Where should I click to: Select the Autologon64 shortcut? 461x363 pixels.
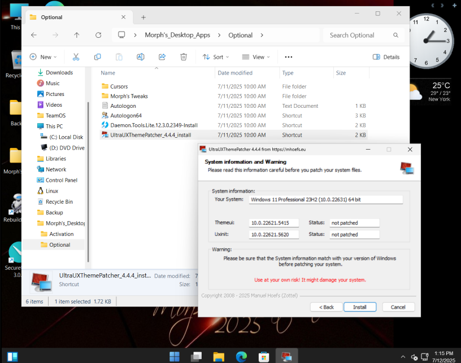tap(234, 115)
